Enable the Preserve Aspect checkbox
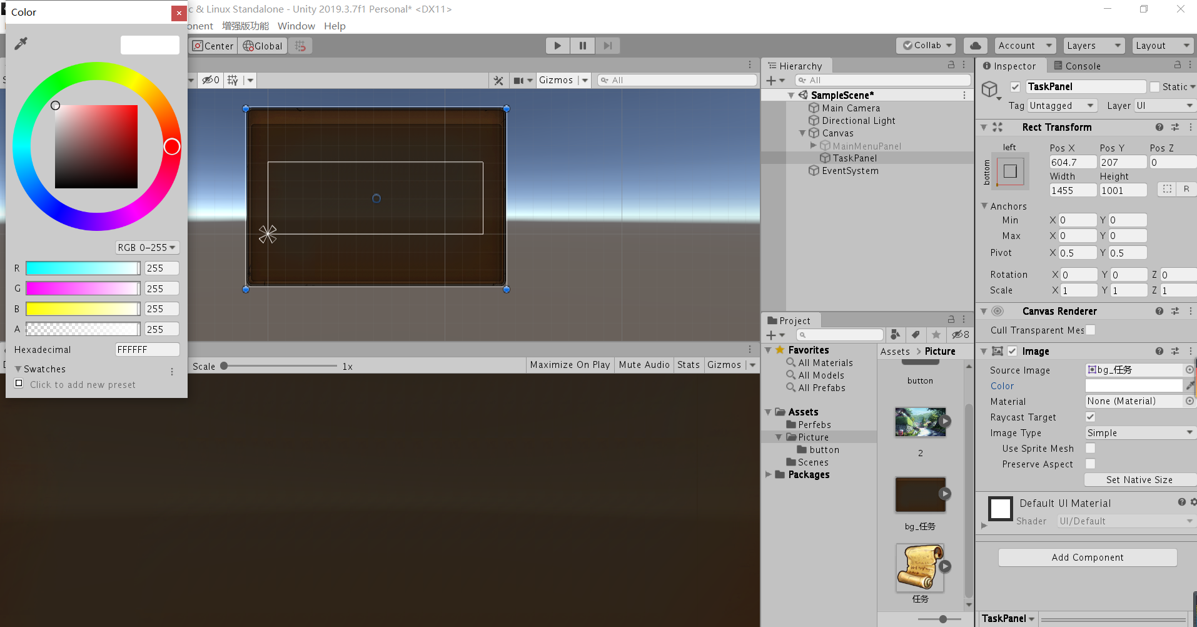 tap(1090, 464)
